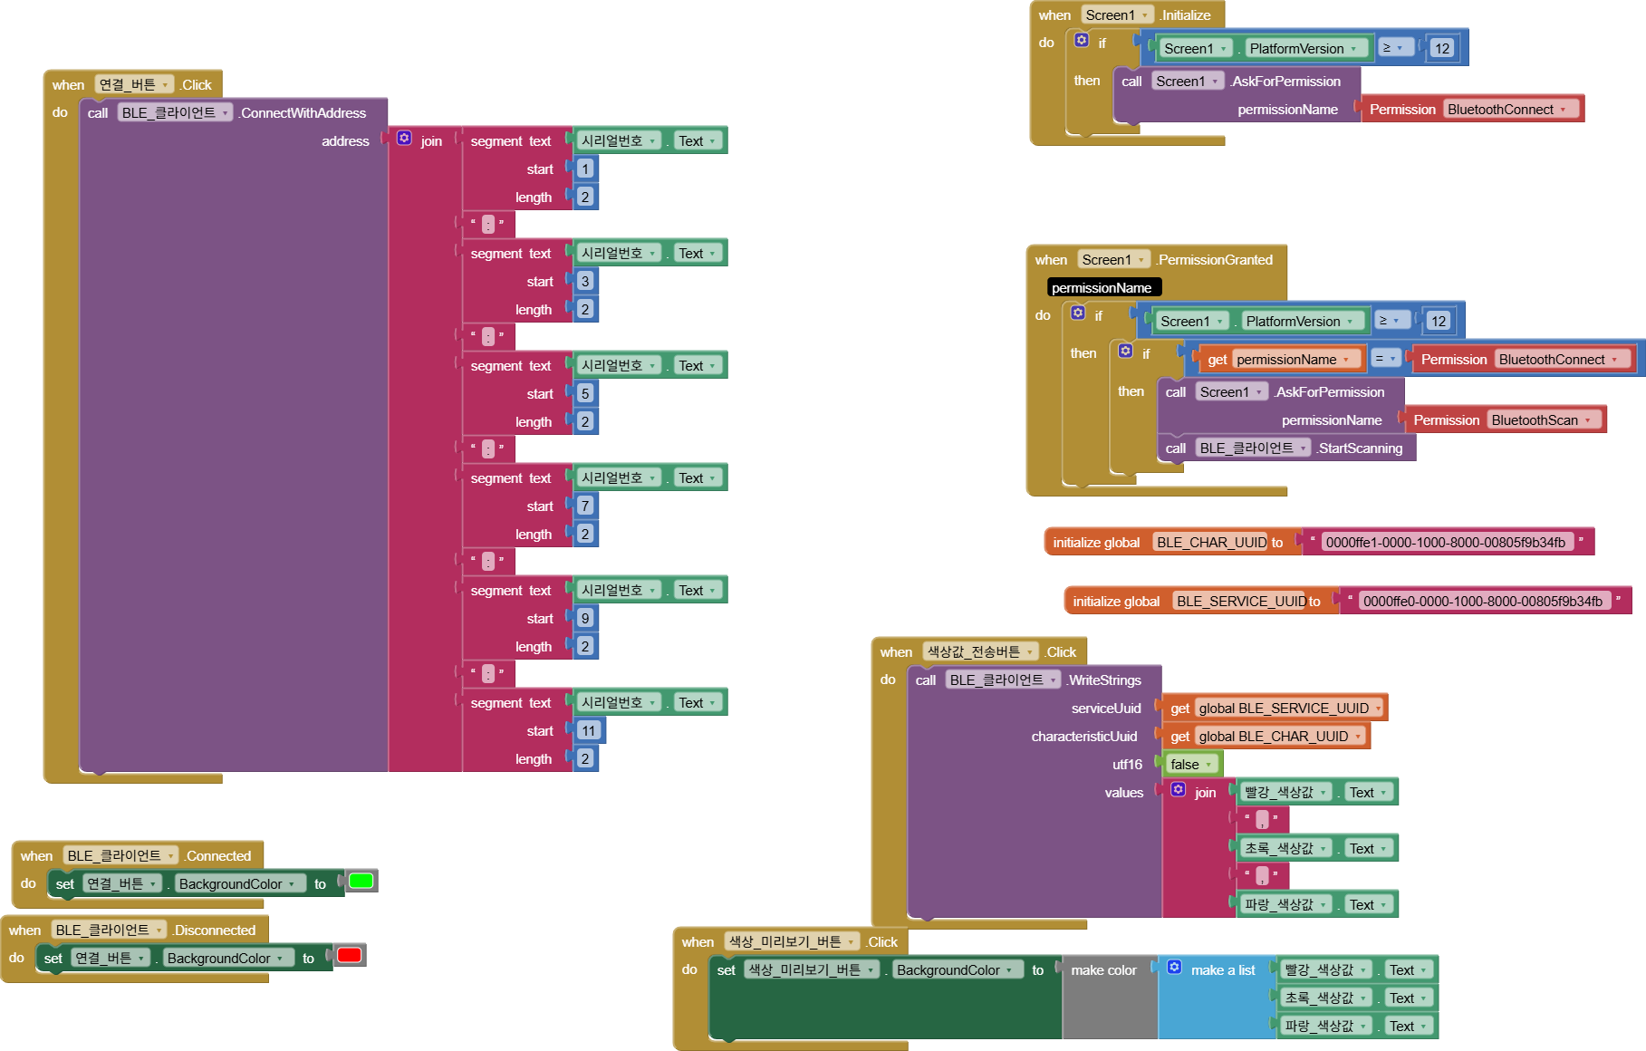Click the mutator gear on the address join block
This screenshot has width=1646, height=1051.
[404, 139]
